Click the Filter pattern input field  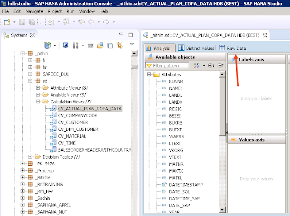(167, 65)
